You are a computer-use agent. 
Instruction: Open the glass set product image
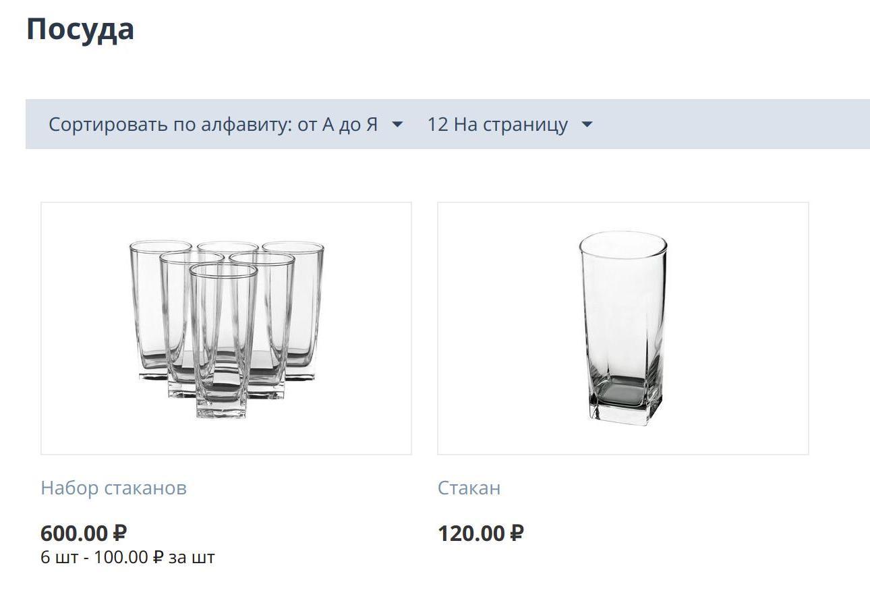click(226, 328)
